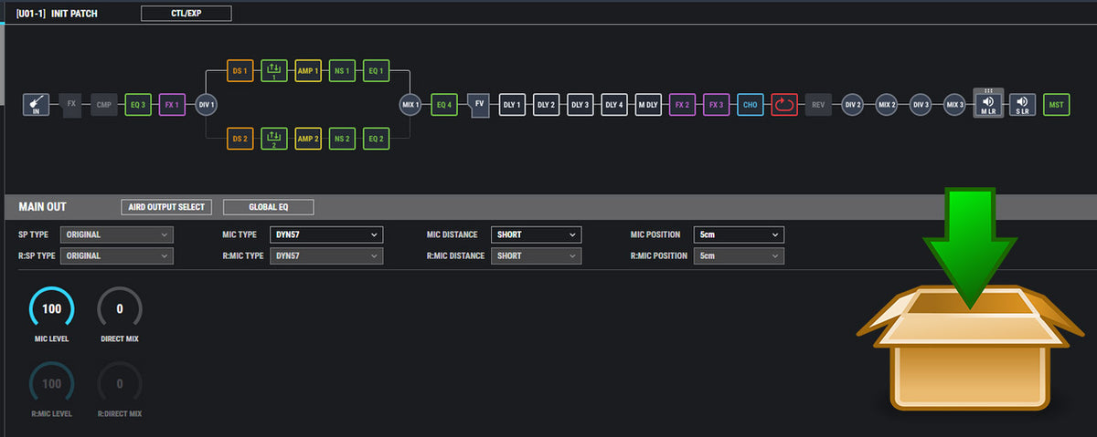Open the MIC TYPE dropdown showing DYN57
The height and width of the screenshot is (437, 1097).
pyautogui.click(x=325, y=234)
